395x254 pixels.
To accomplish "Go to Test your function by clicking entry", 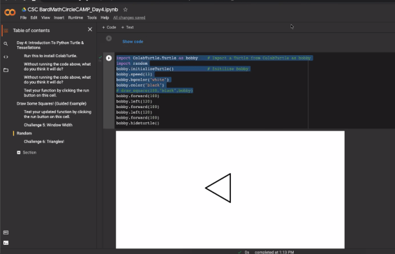I will click(x=57, y=93).
